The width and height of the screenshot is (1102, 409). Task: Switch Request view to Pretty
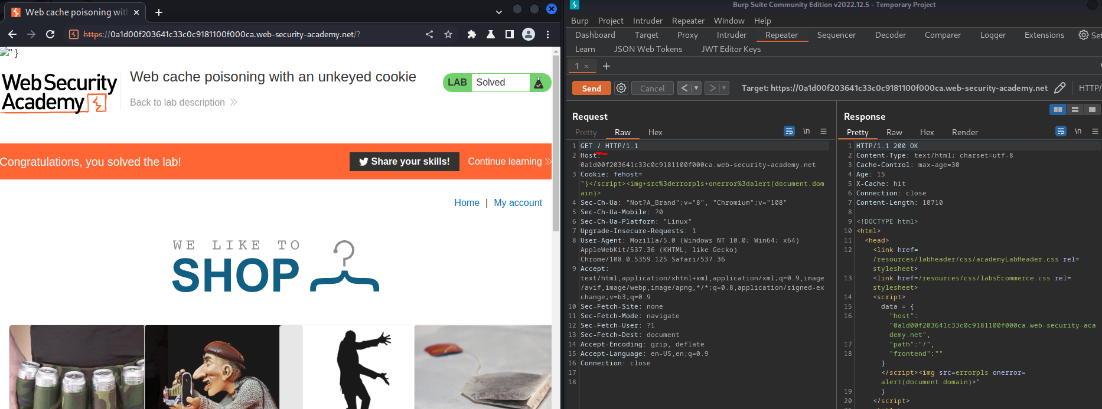tap(586, 132)
